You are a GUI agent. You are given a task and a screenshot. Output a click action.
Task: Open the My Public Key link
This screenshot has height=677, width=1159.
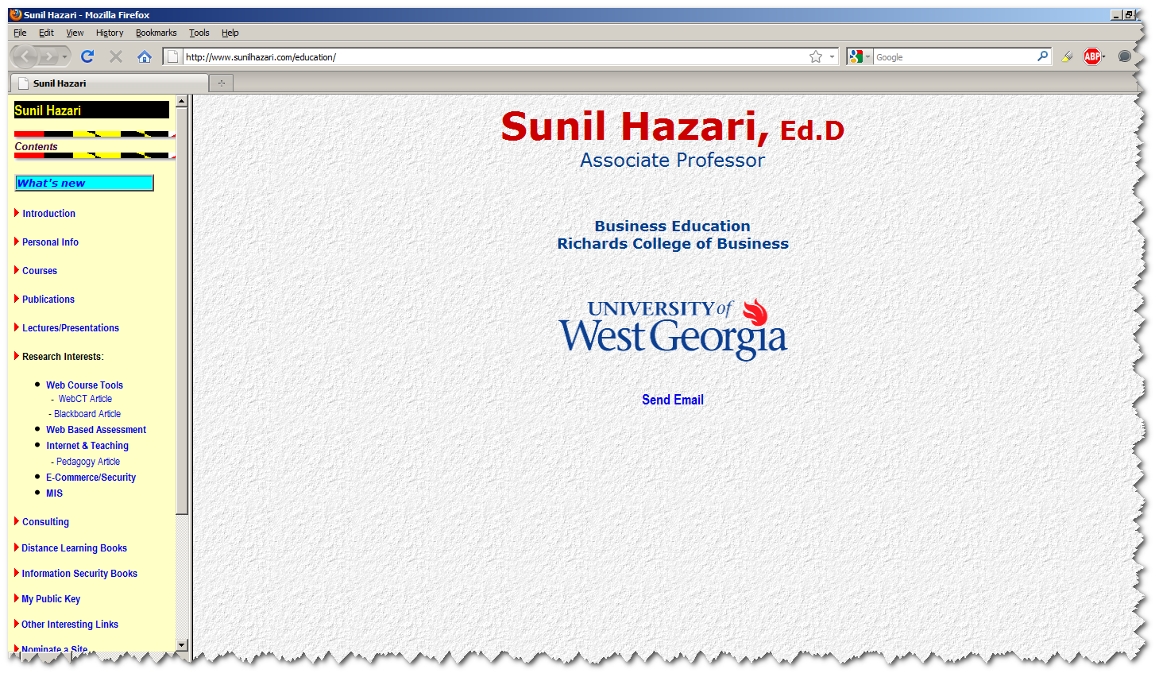[x=51, y=599]
